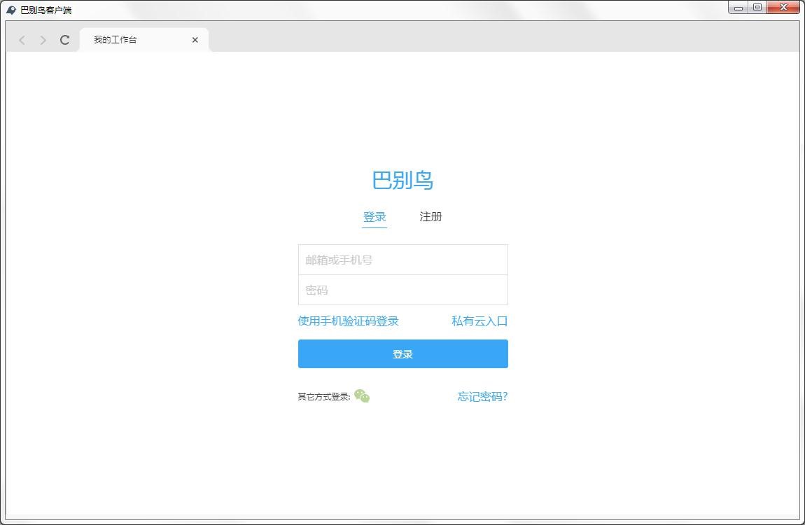This screenshot has width=805, height=525.
Task: Click the back navigation arrow
Action: tap(22, 40)
